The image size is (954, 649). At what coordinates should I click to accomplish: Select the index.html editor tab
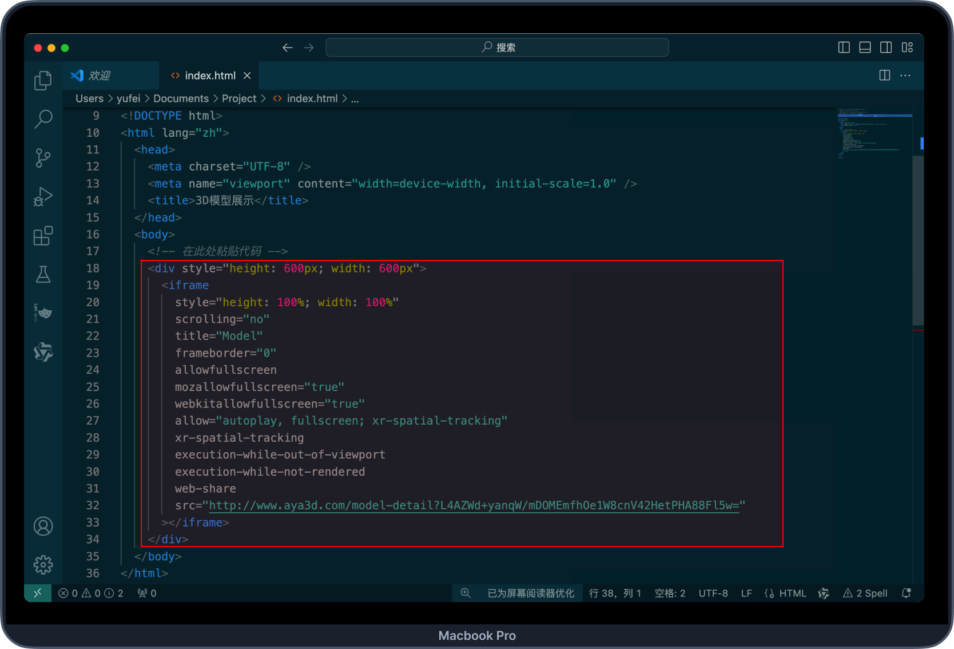(x=210, y=76)
